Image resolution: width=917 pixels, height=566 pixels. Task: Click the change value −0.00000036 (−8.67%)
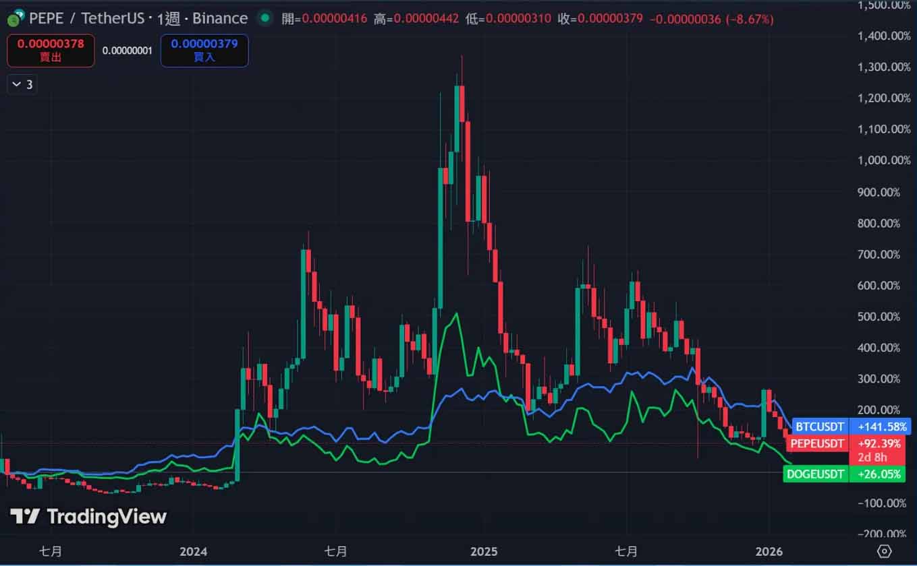pos(712,19)
